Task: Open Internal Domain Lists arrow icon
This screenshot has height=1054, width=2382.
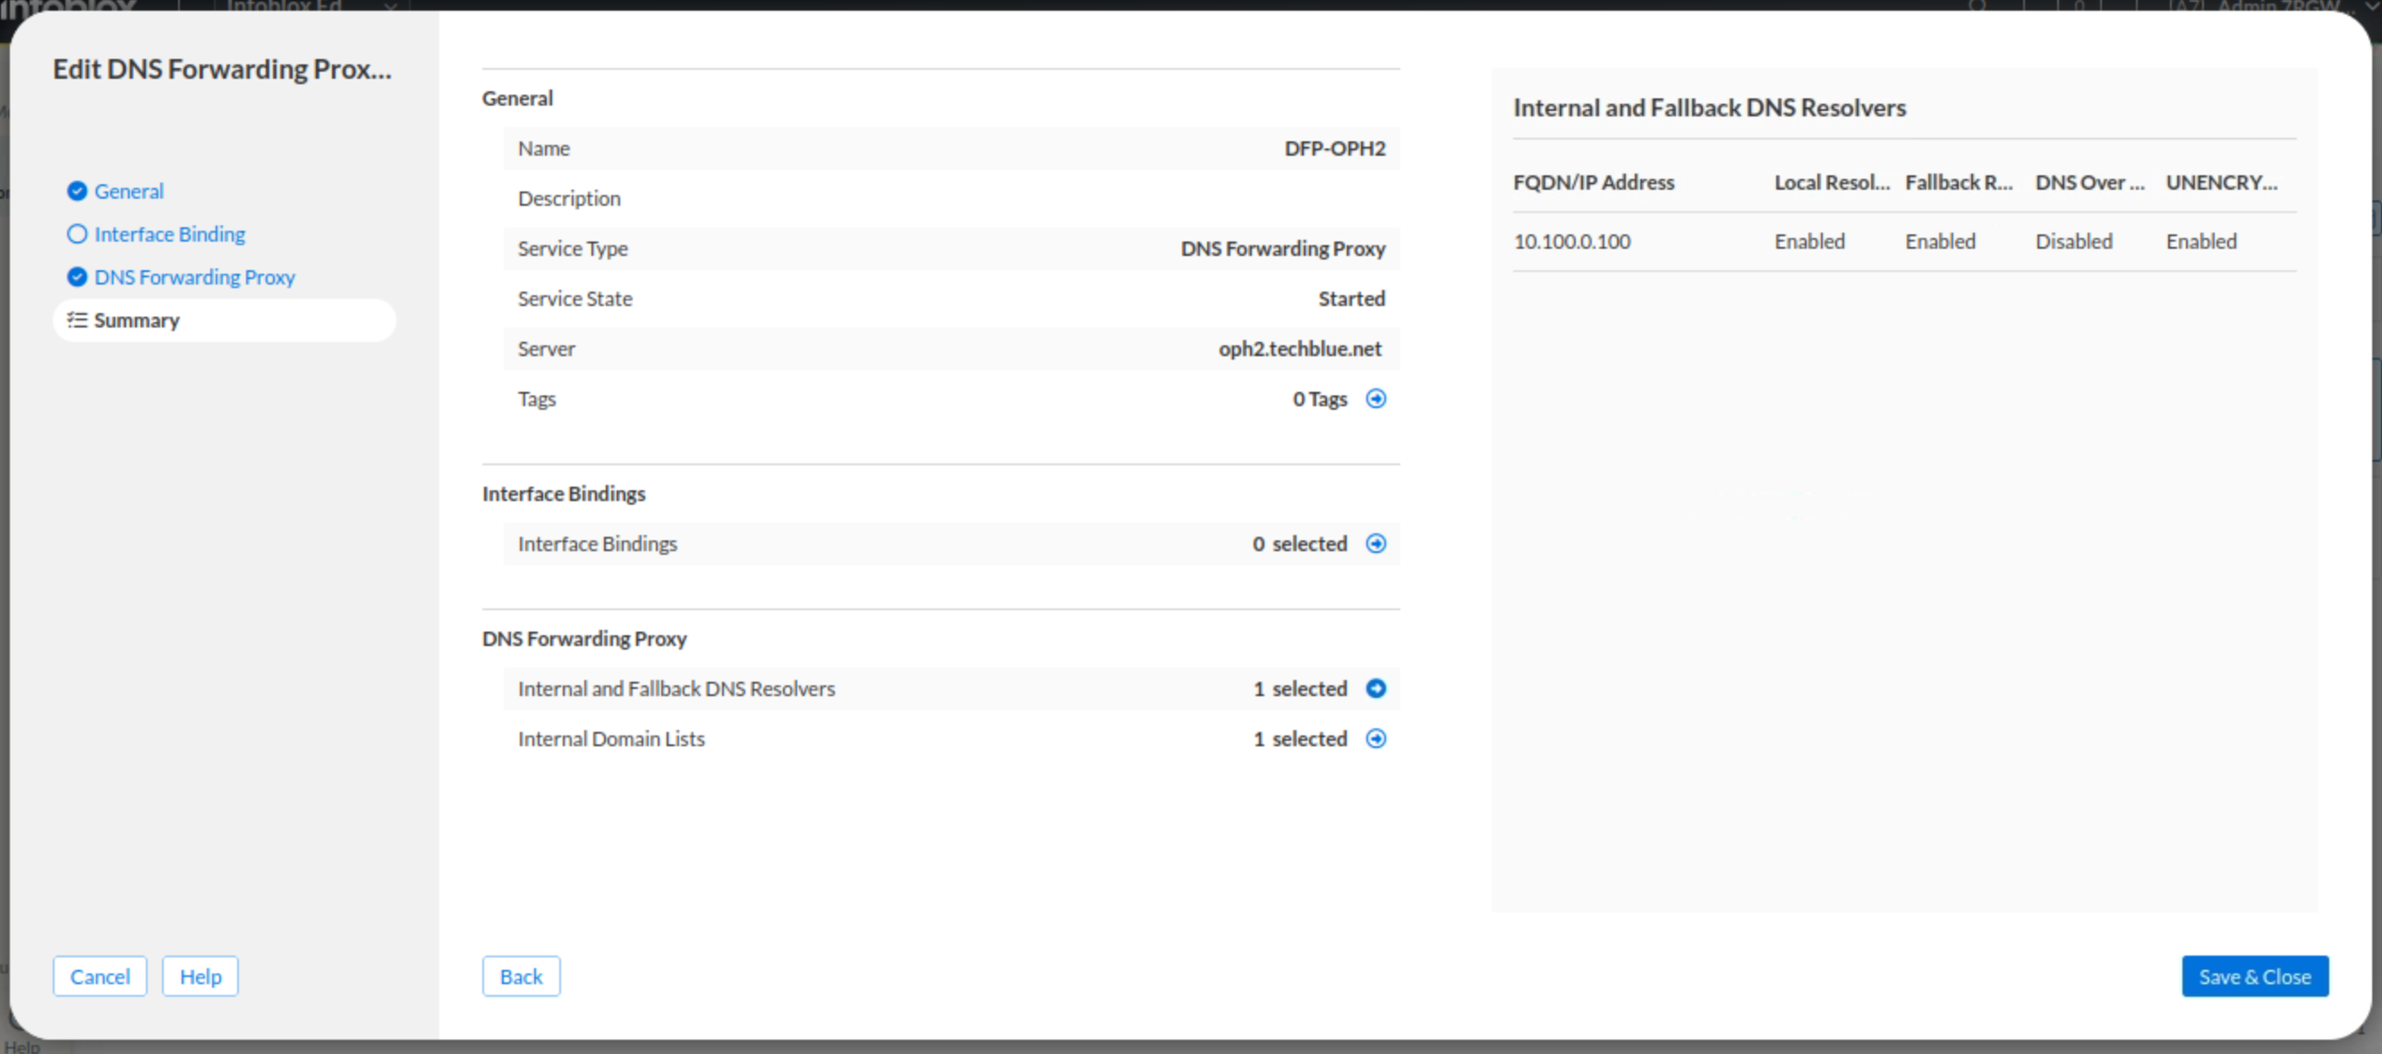Action: 1376,739
